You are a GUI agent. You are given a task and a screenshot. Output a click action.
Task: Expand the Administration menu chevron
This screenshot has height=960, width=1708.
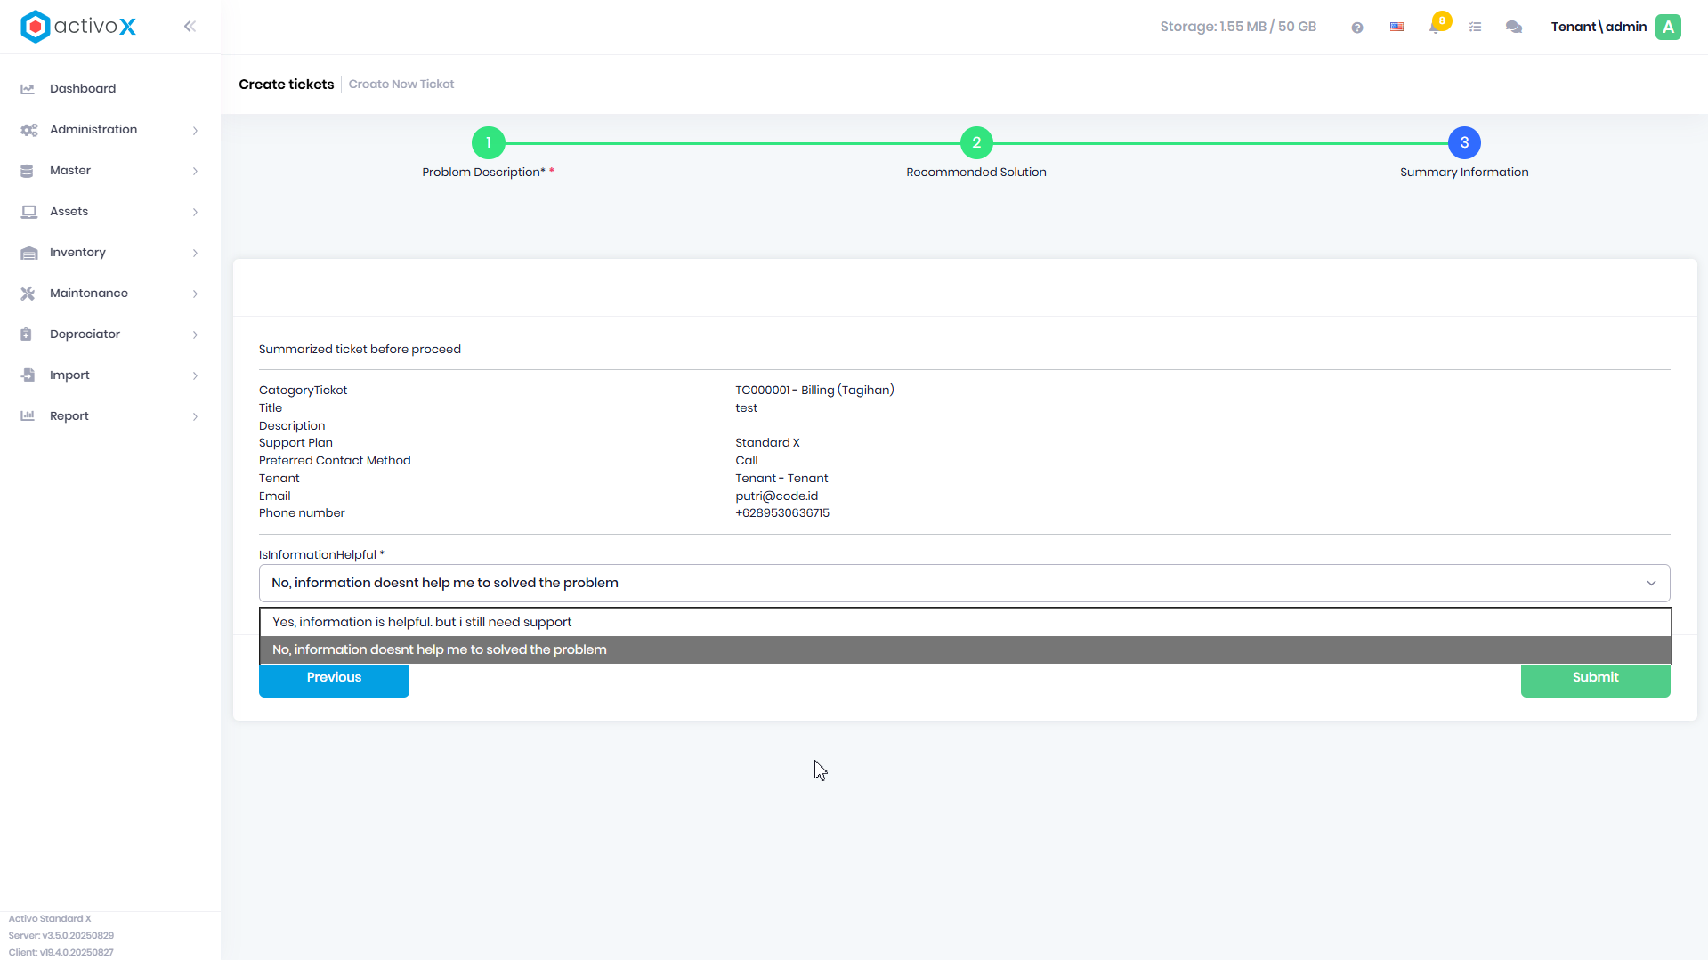(x=195, y=131)
